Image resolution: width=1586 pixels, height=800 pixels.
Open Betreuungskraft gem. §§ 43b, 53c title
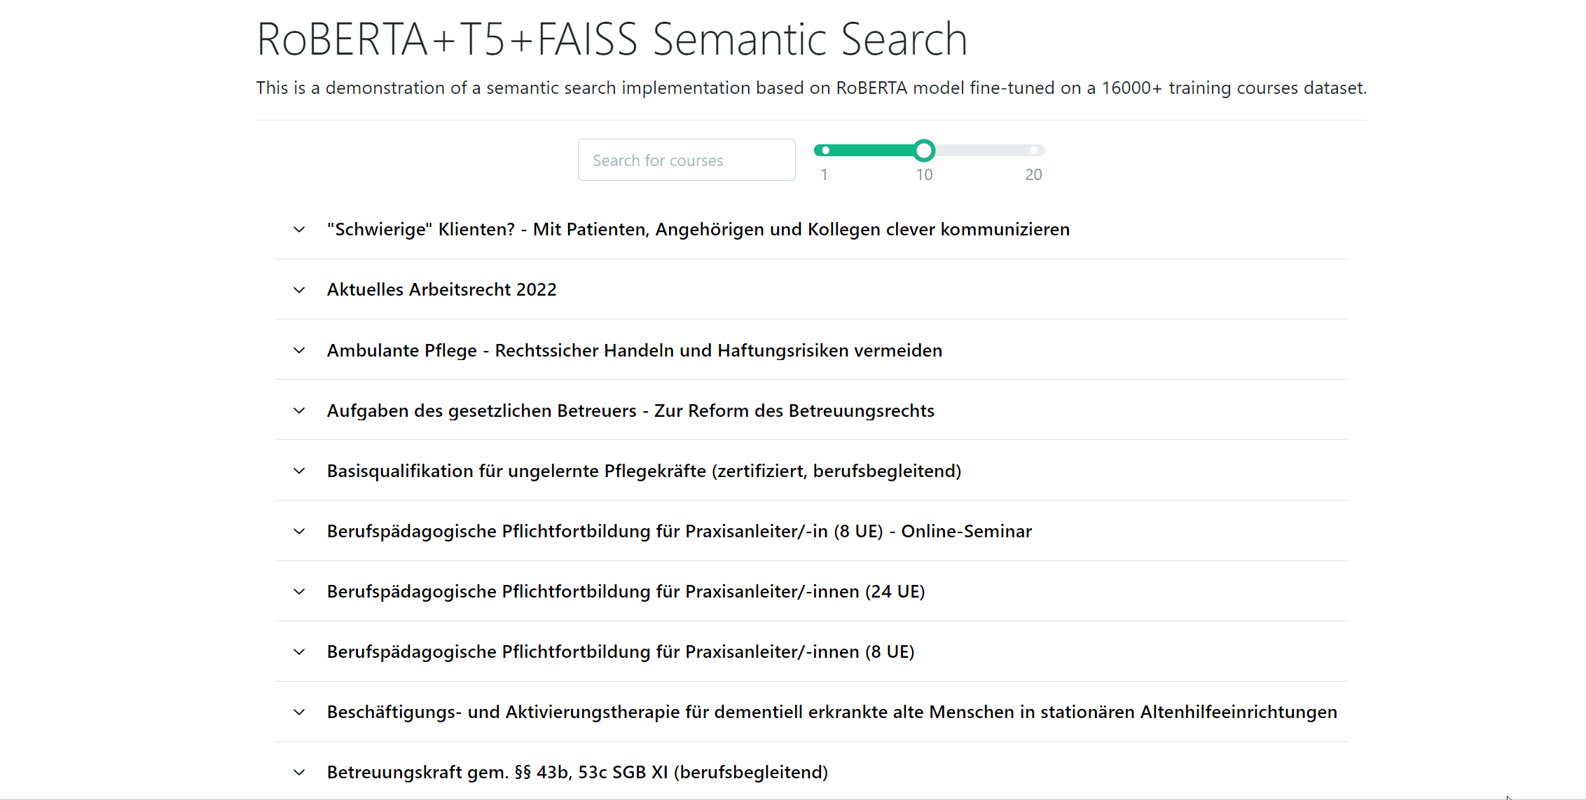tap(577, 772)
